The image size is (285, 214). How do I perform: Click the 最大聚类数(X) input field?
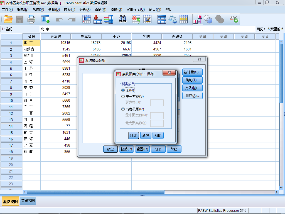point(157,123)
